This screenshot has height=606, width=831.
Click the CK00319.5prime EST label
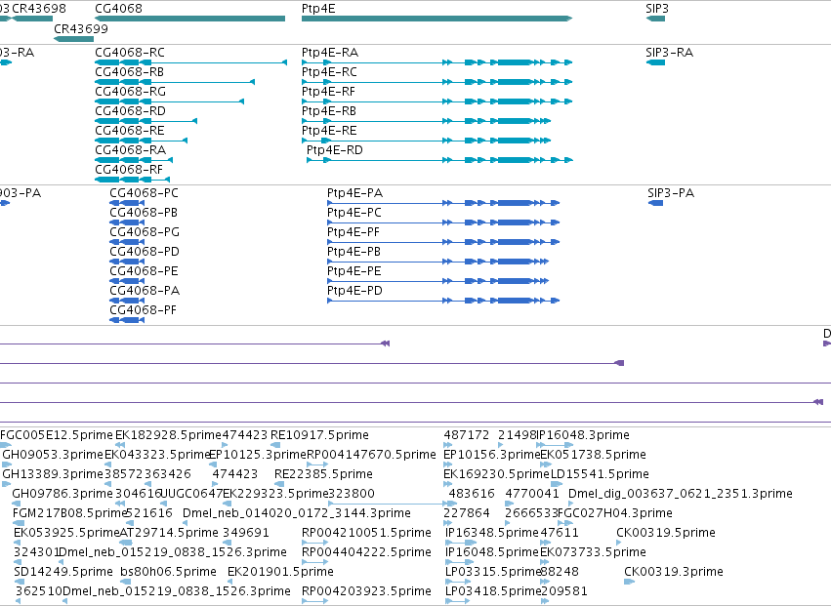click(x=666, y=533)
